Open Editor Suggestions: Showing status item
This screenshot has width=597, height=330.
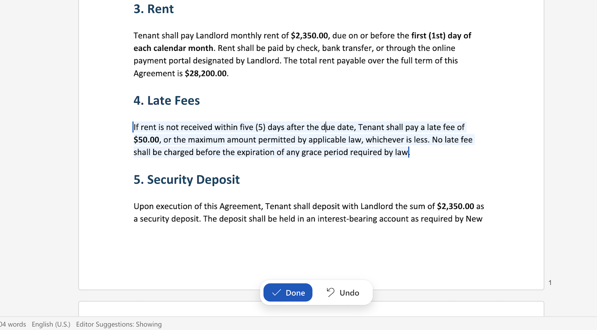click(x=119, y=324)
